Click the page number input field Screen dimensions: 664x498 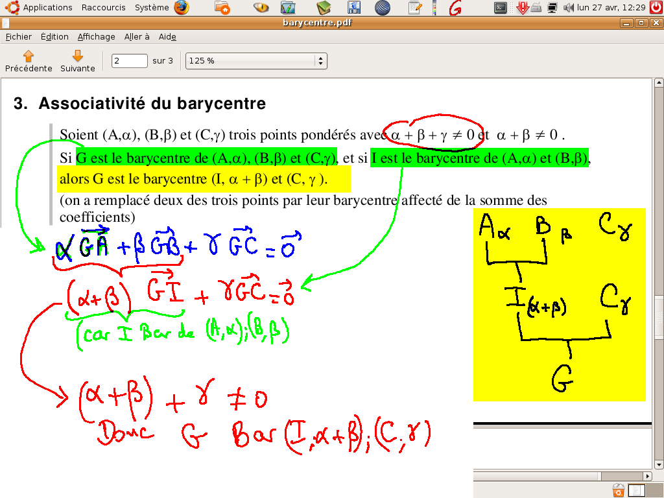(130, 61)
